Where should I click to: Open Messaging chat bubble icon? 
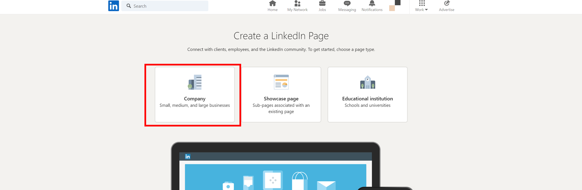[x=347, y=3]
